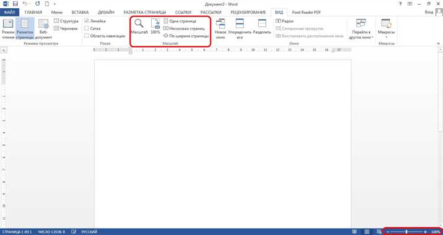This screenshot has width=443, height=235.
Task: Click the zoom in plus button
Action: tap(425, 232)
